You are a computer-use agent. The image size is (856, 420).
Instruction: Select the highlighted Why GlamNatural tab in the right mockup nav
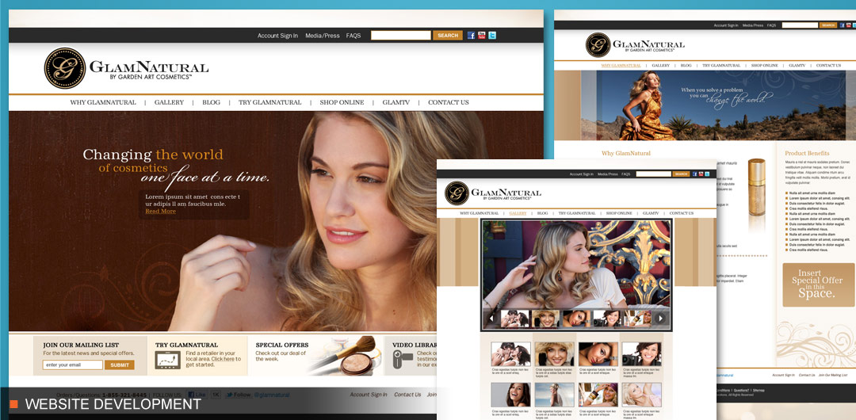621,66
